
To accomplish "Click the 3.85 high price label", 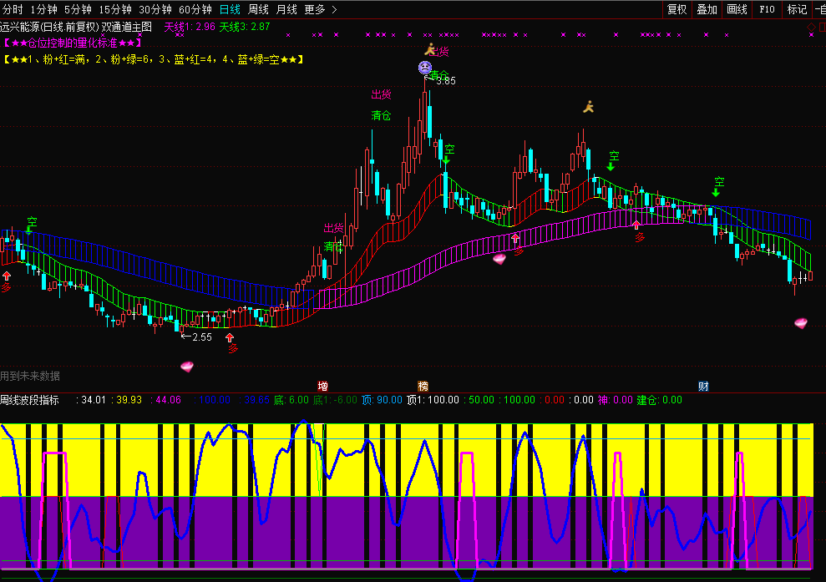I will (446, 81).
